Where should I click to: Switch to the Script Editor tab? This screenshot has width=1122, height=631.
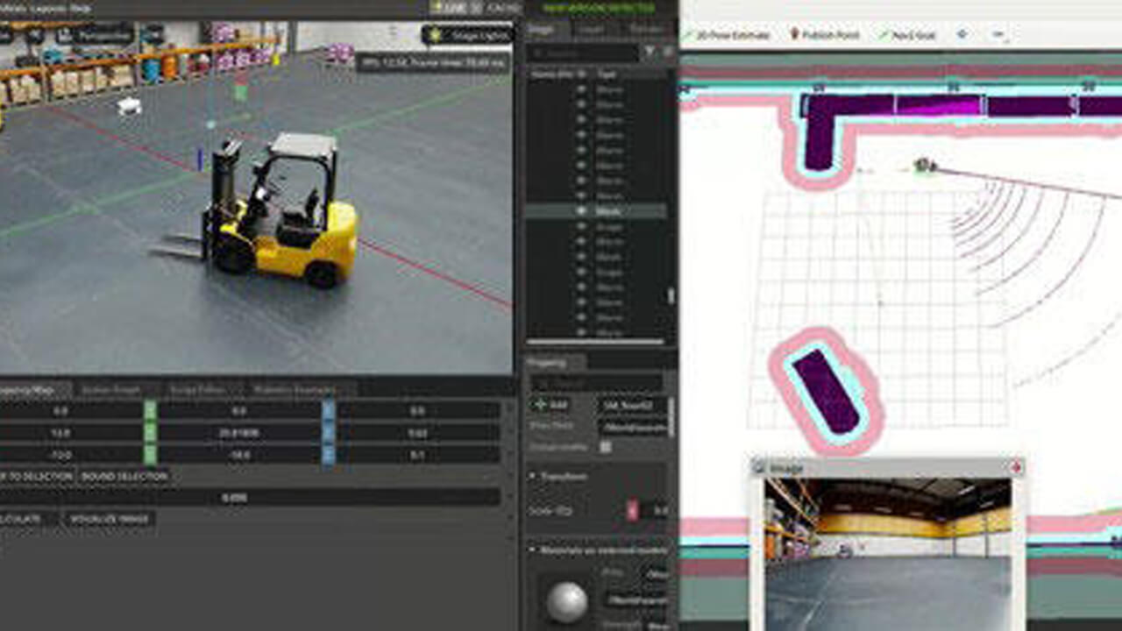pos(197,389)
